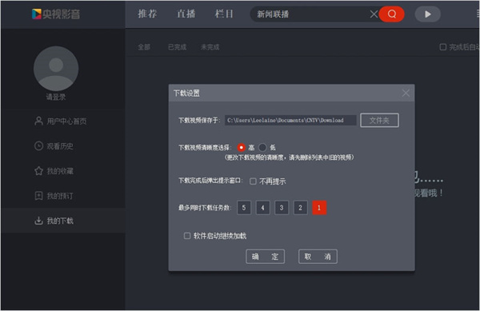The height and width of the screenshot is (311, 480).
Task: Click the user avatar to log in
Action: tap(56, 69)
